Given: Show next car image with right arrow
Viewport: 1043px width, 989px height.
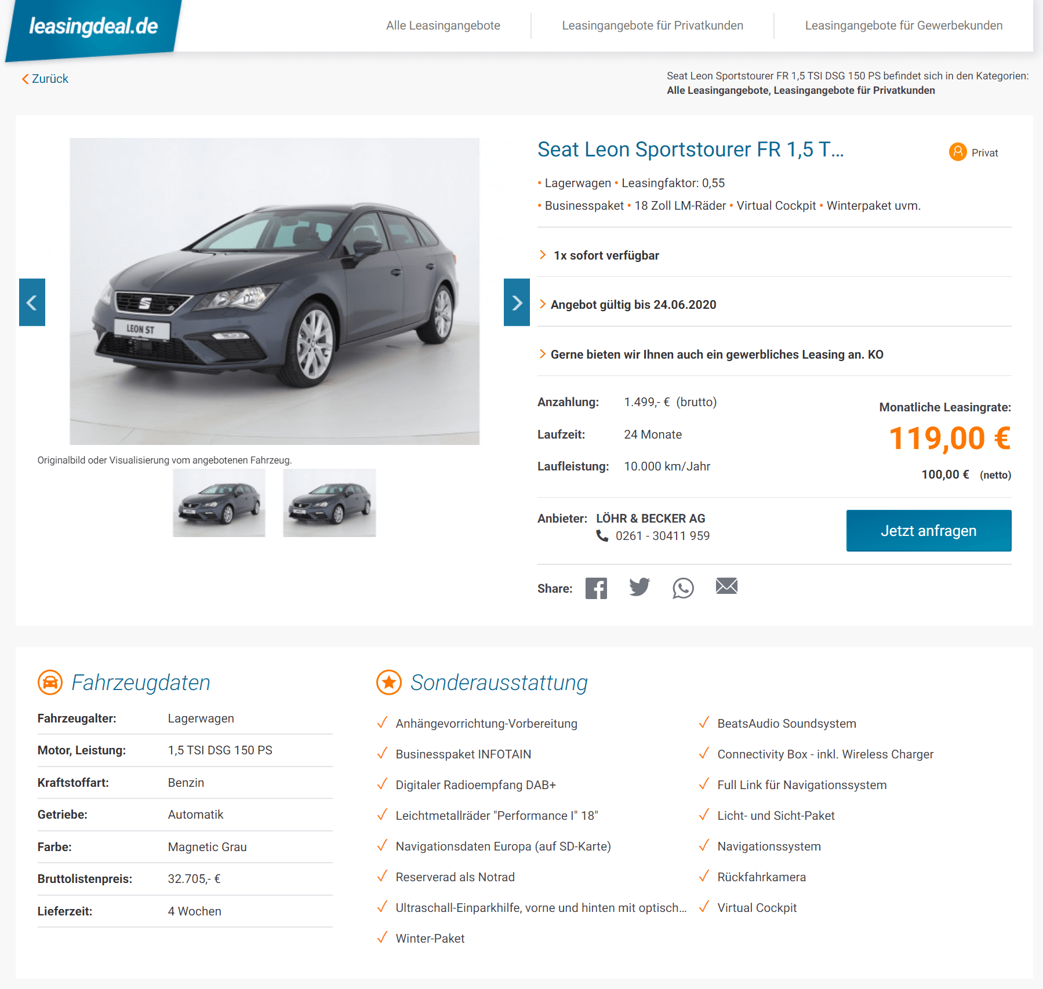Looking at the screenshot, I should point(517,302).
